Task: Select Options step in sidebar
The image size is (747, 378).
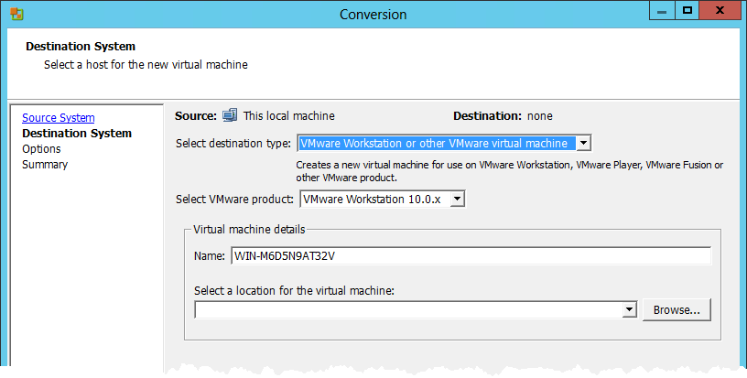Action: 41,149
